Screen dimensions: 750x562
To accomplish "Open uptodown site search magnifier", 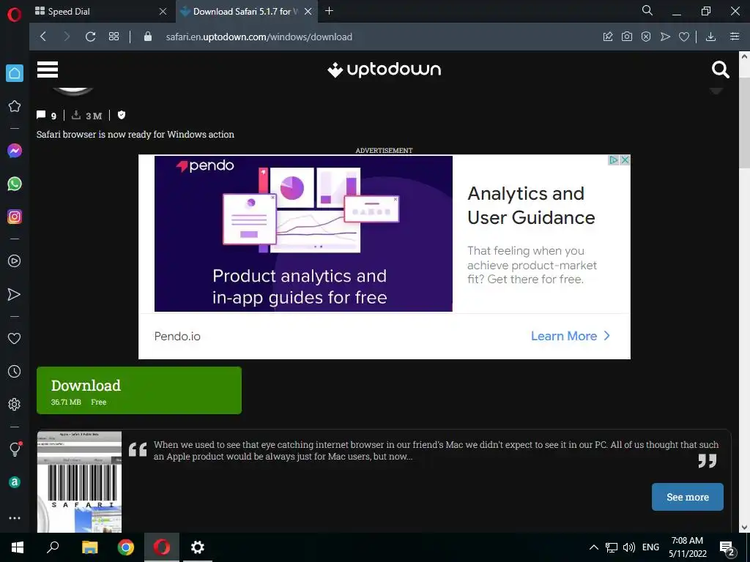I will 721,70.
